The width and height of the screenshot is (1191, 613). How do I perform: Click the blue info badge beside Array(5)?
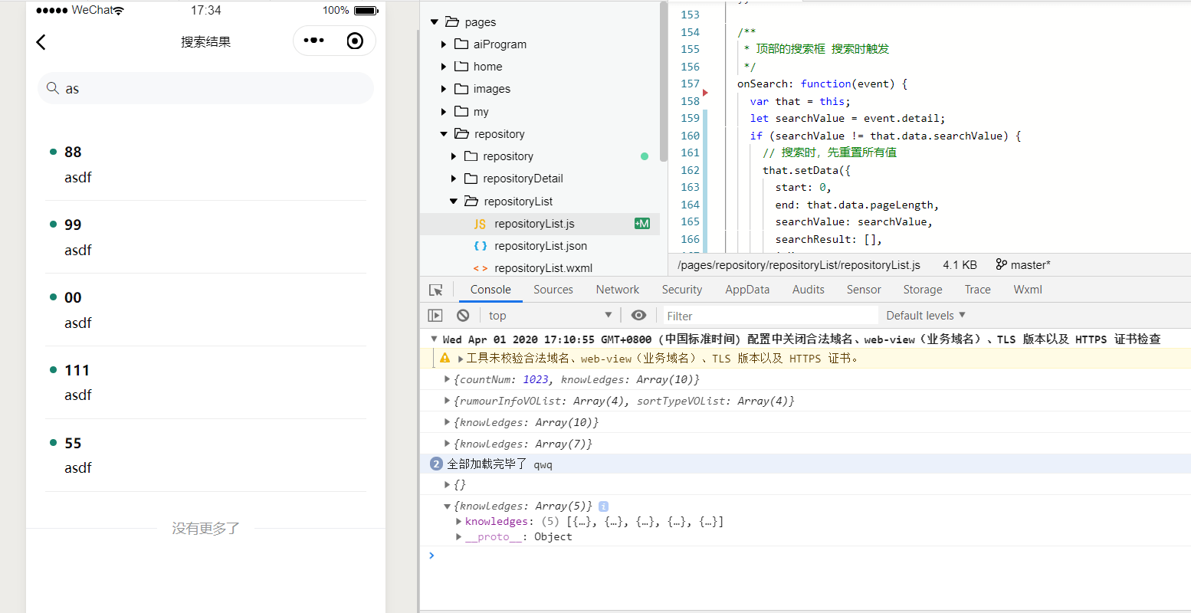coord(603,506)
